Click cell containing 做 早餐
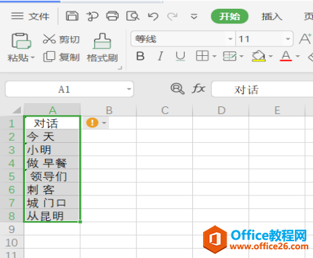 pyautogui.click(x=52, y=162)
